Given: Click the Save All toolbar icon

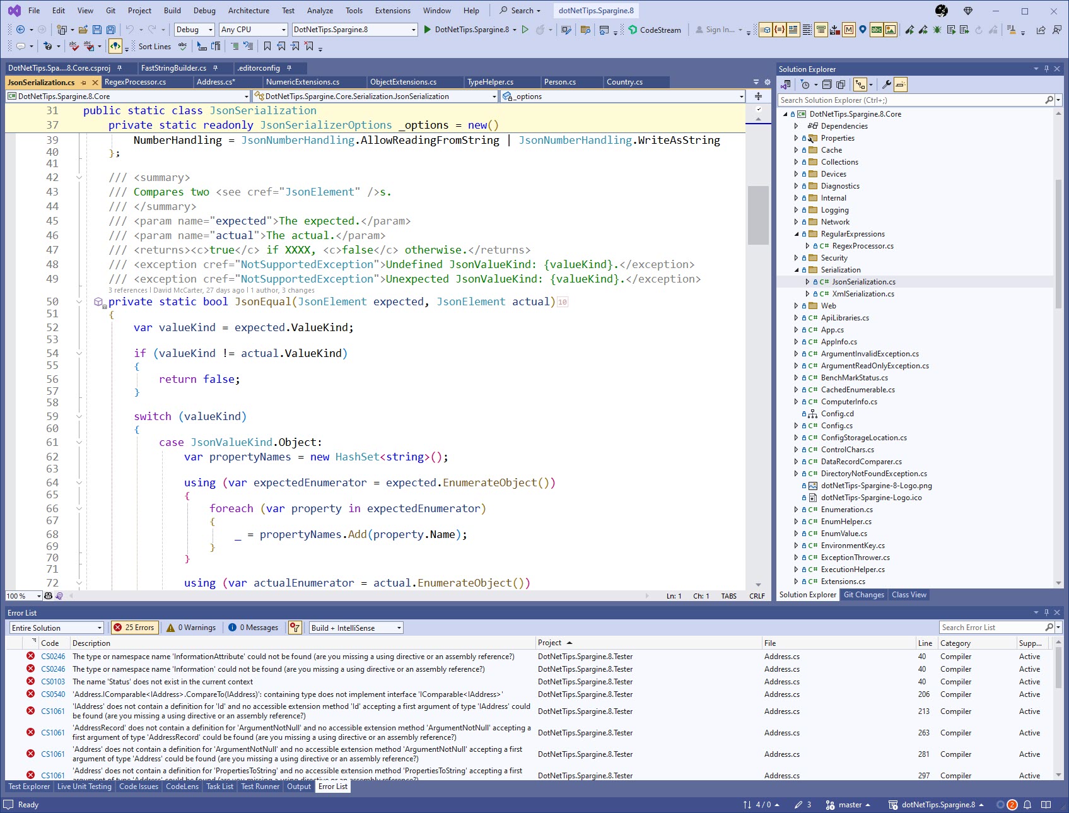Looking at the screenshot, I should click(110, 30).
